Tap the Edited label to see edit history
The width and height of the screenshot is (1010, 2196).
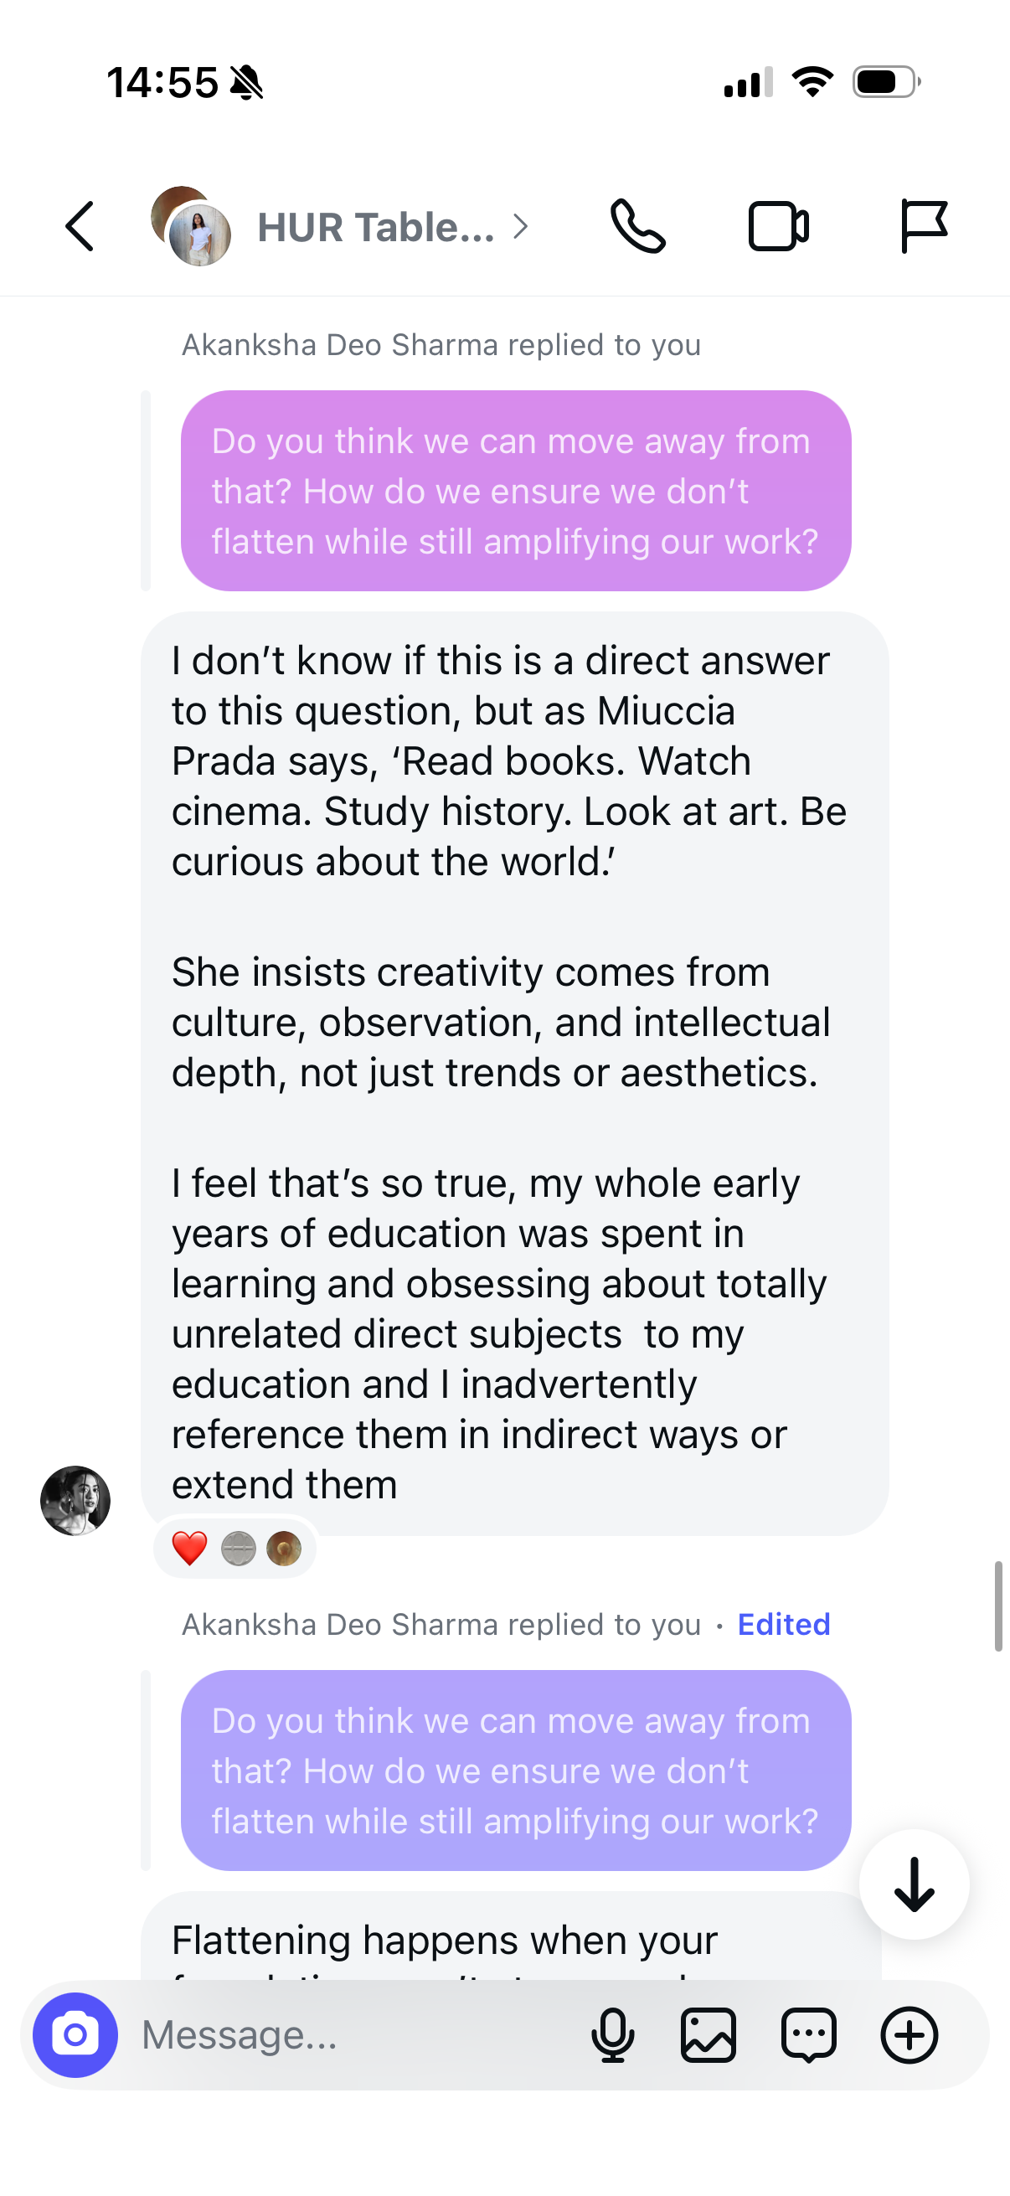click(x=783, y=1624)
